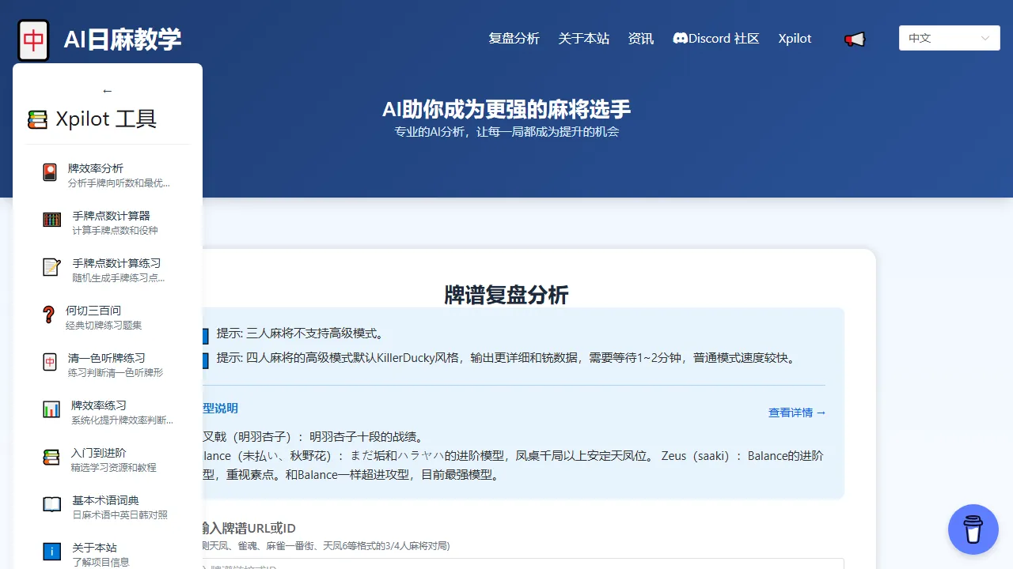This screenshot has height=569, width=1013.
Task: Open the 基本术语词典 dictionary icon
Action: tap(106, 507)
